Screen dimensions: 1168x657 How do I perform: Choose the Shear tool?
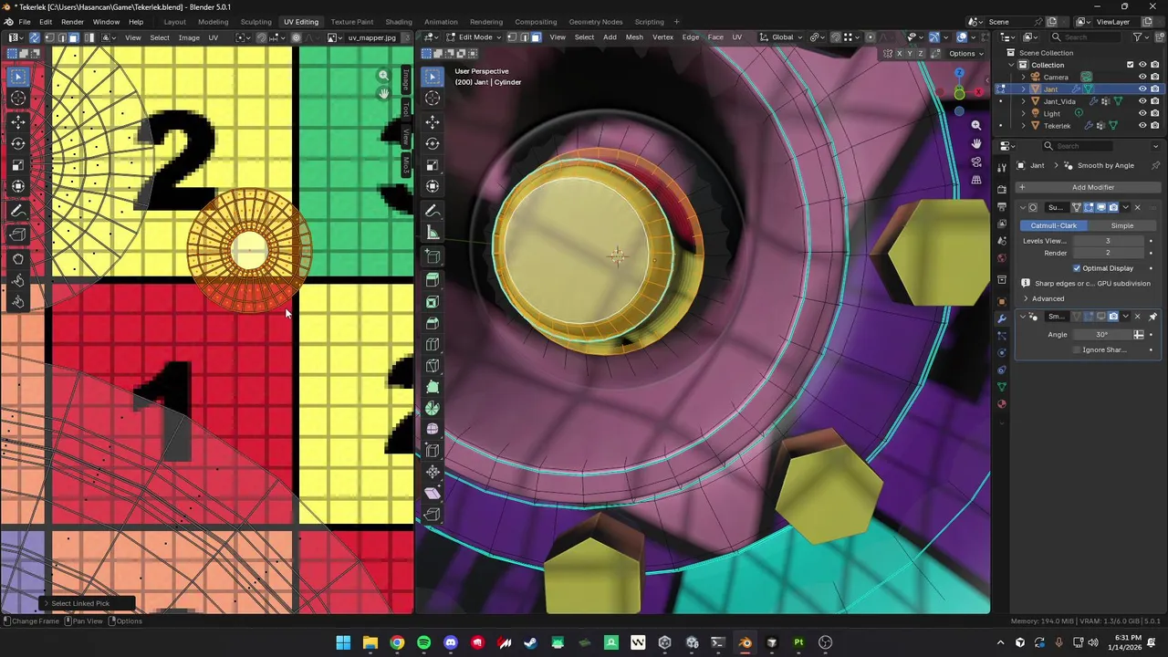click(433, 493)
